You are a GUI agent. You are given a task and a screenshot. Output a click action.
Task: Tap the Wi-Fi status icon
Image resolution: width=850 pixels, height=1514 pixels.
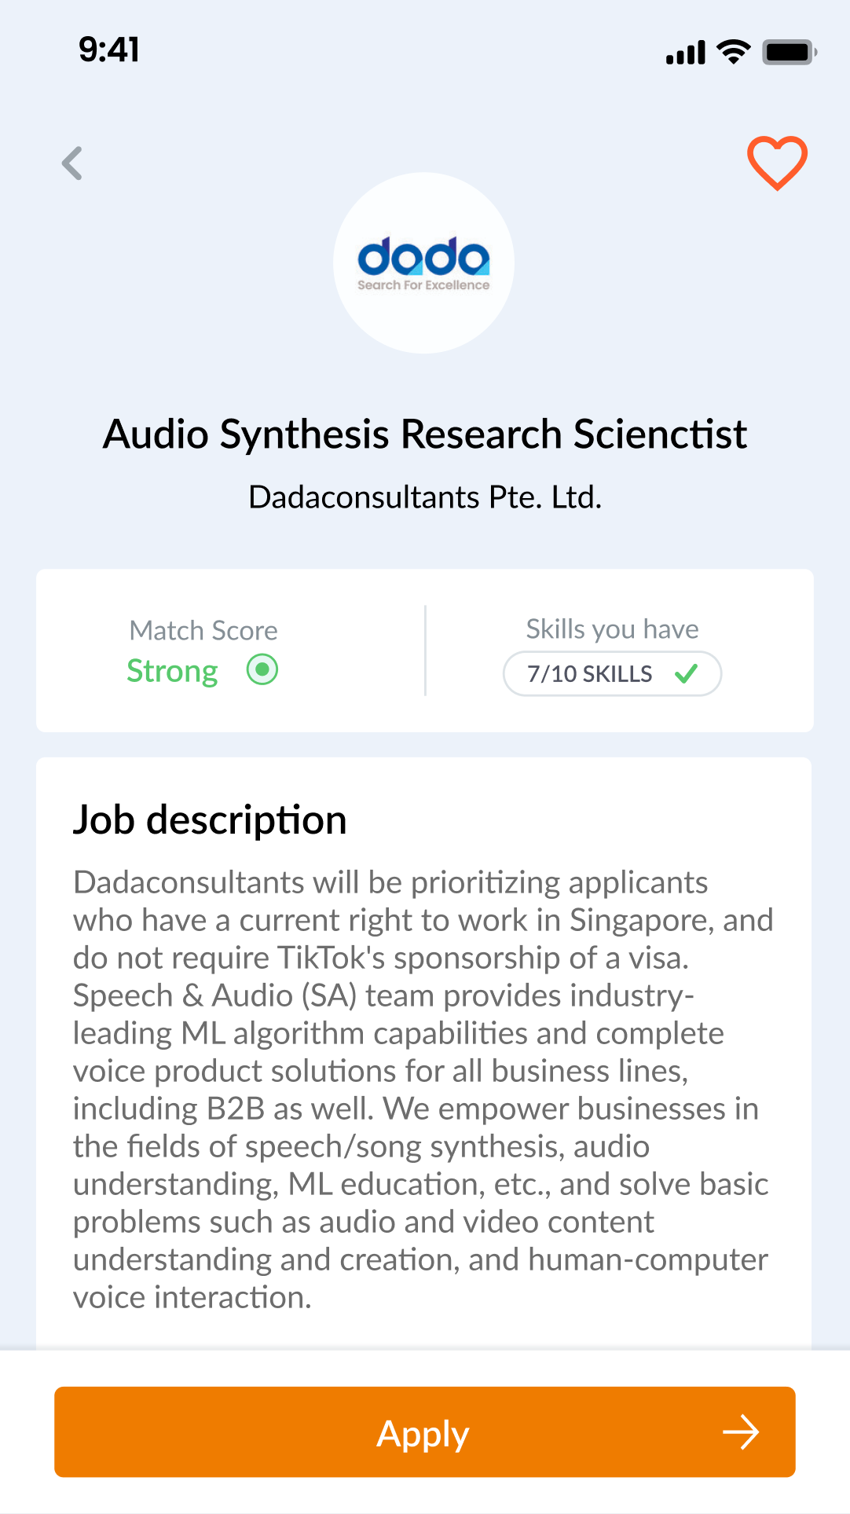pyautogui.click(x=734, y=52)
